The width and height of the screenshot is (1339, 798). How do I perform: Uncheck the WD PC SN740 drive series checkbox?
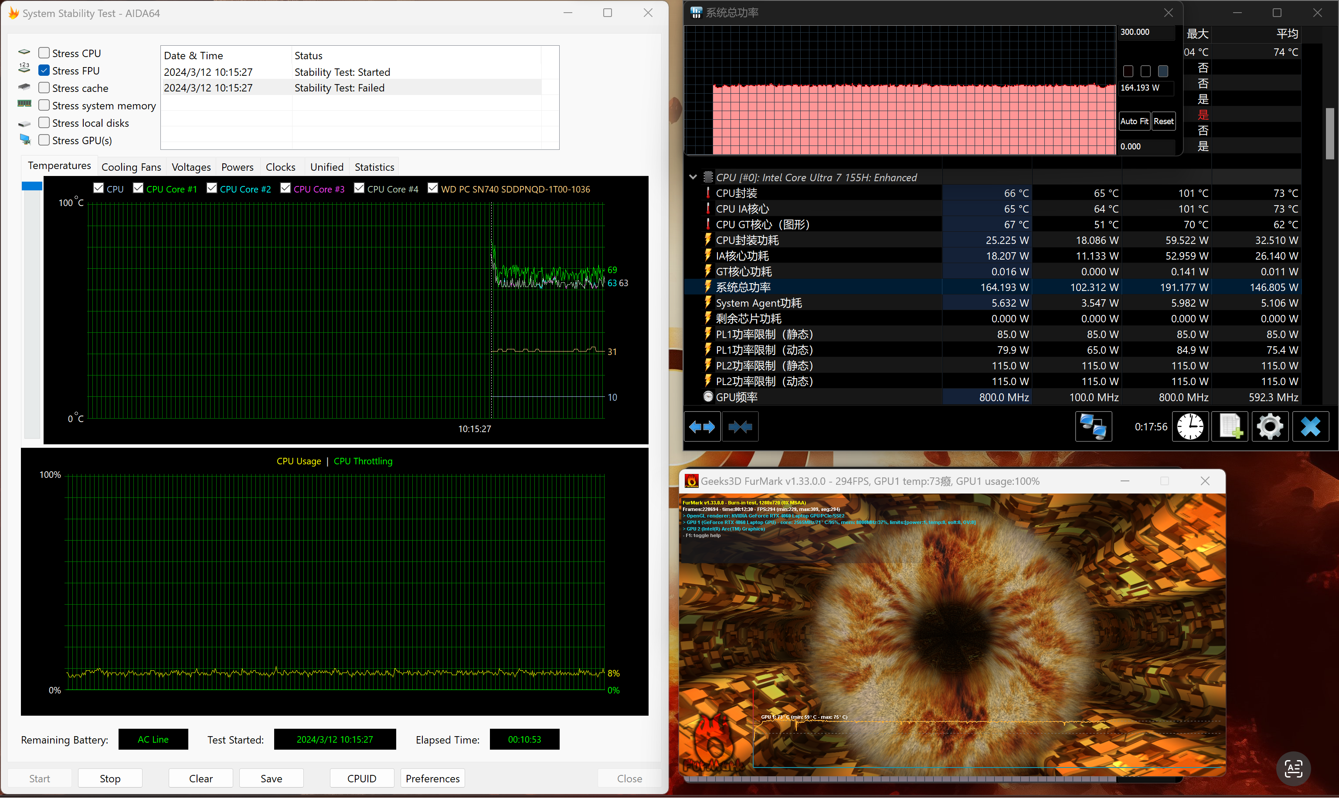(x=433, y=188)
